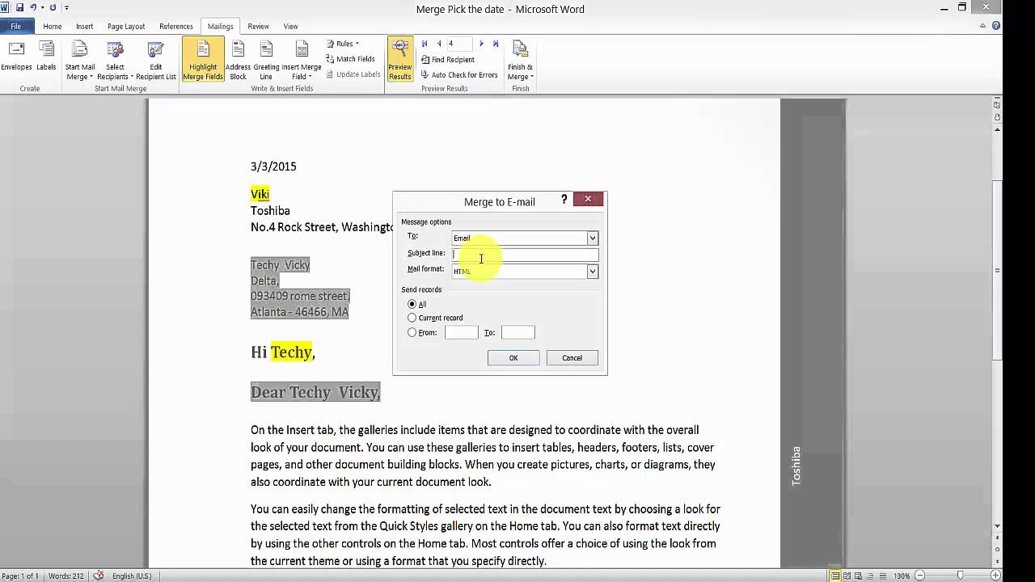1035x582 pixels.
Task: Click the Undo icon
Action: coord(33,7)
